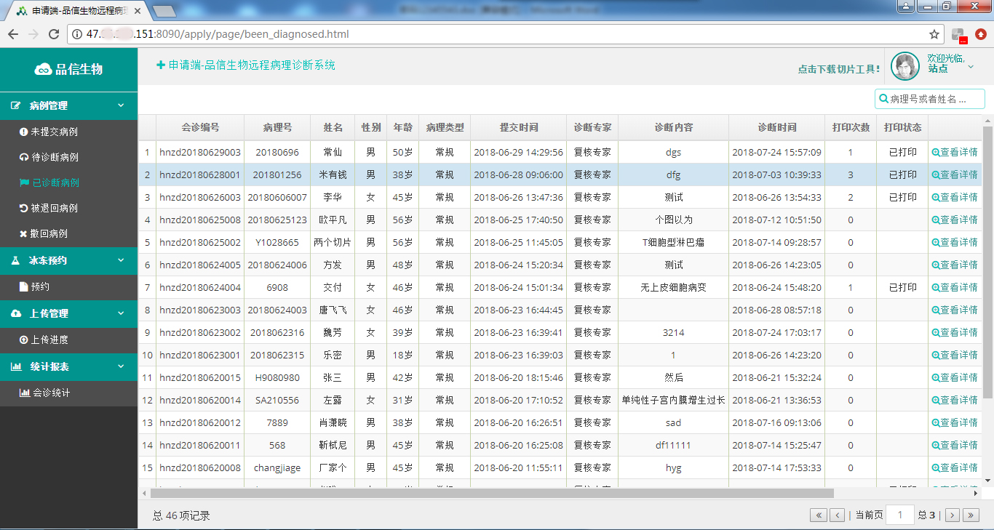The image size is (994, 530).
Task: View details for case hnzd20180629003
Action: pyautogui.click(x=954, y=153)
